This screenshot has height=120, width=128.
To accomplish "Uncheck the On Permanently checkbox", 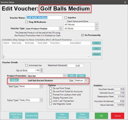I will coord(82,35).
